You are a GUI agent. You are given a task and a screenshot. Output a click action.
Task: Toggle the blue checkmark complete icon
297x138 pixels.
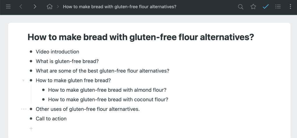(x=266, y=7)
